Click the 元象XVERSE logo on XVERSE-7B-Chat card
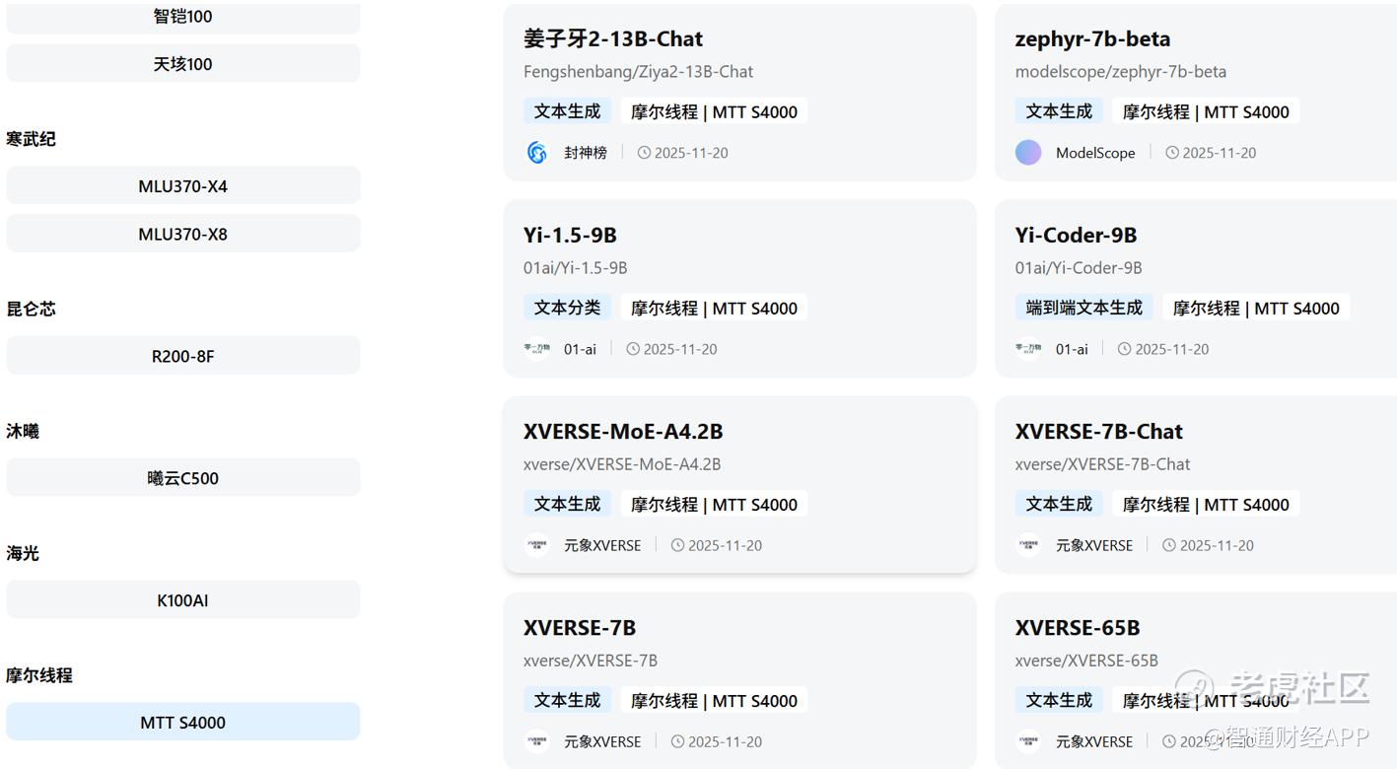Image resolution: width=1397 pixels, height=769 pixels. coord(1028,545)
